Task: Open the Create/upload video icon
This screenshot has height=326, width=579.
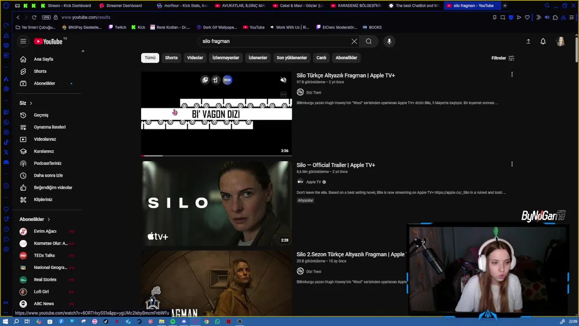Action: (x=528, y=41)
